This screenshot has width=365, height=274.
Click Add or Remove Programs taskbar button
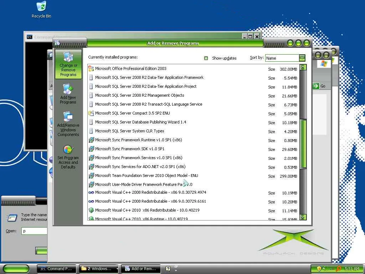tap(141, 269)
